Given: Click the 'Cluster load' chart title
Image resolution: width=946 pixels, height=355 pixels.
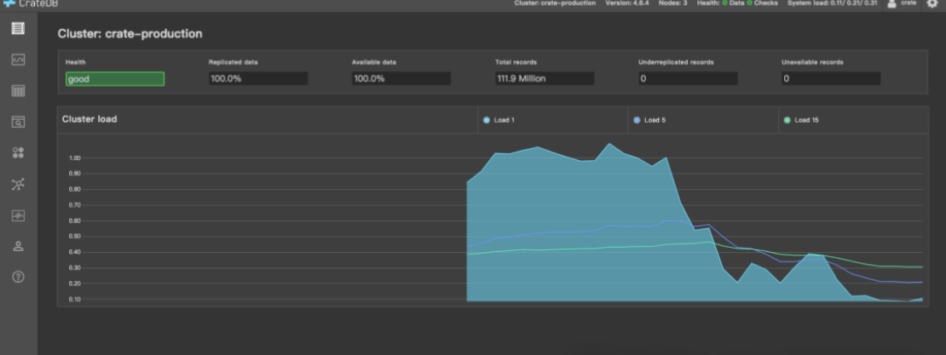Looking at the screenshot, I should tap(89, 119).
